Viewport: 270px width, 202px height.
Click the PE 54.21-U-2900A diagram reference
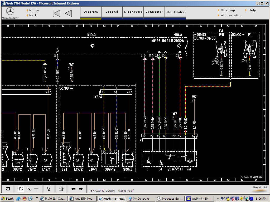point(168,41)
